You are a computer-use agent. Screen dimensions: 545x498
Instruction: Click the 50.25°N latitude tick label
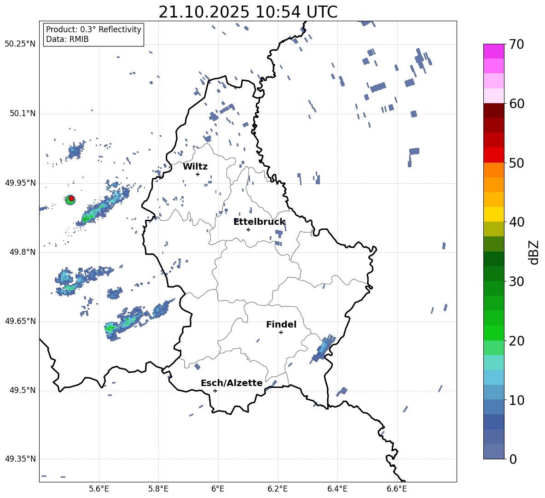(x=20, y=44)
